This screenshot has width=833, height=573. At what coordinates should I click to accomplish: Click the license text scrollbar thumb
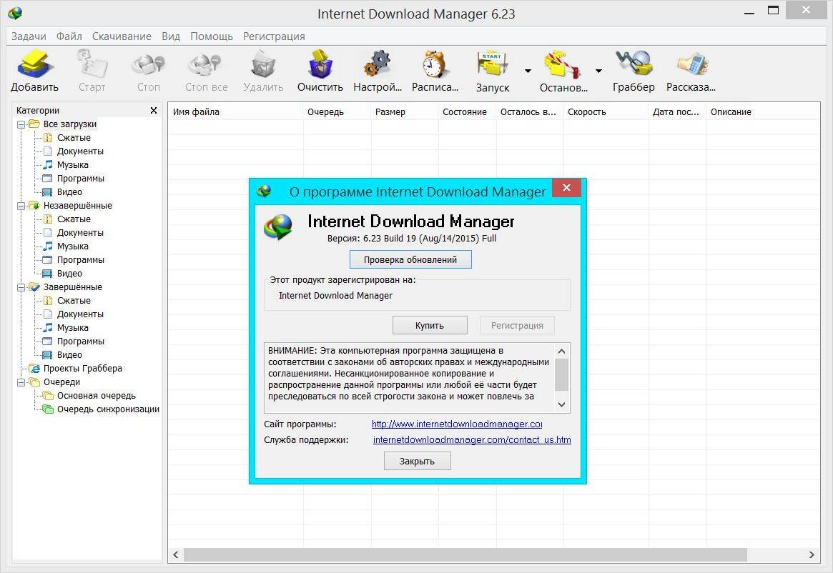(x=561, y=375)
